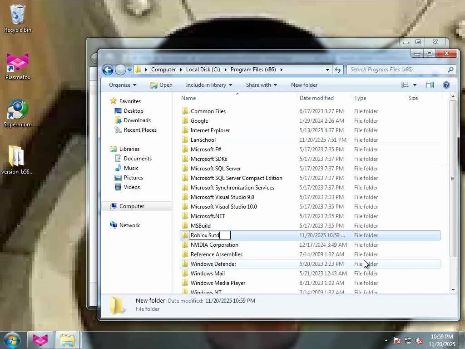Click Local Disk (C:) in breadcrumb
The height and width of the screenshot is (349, 465).
pyautogui.click(x=203, y=70)
